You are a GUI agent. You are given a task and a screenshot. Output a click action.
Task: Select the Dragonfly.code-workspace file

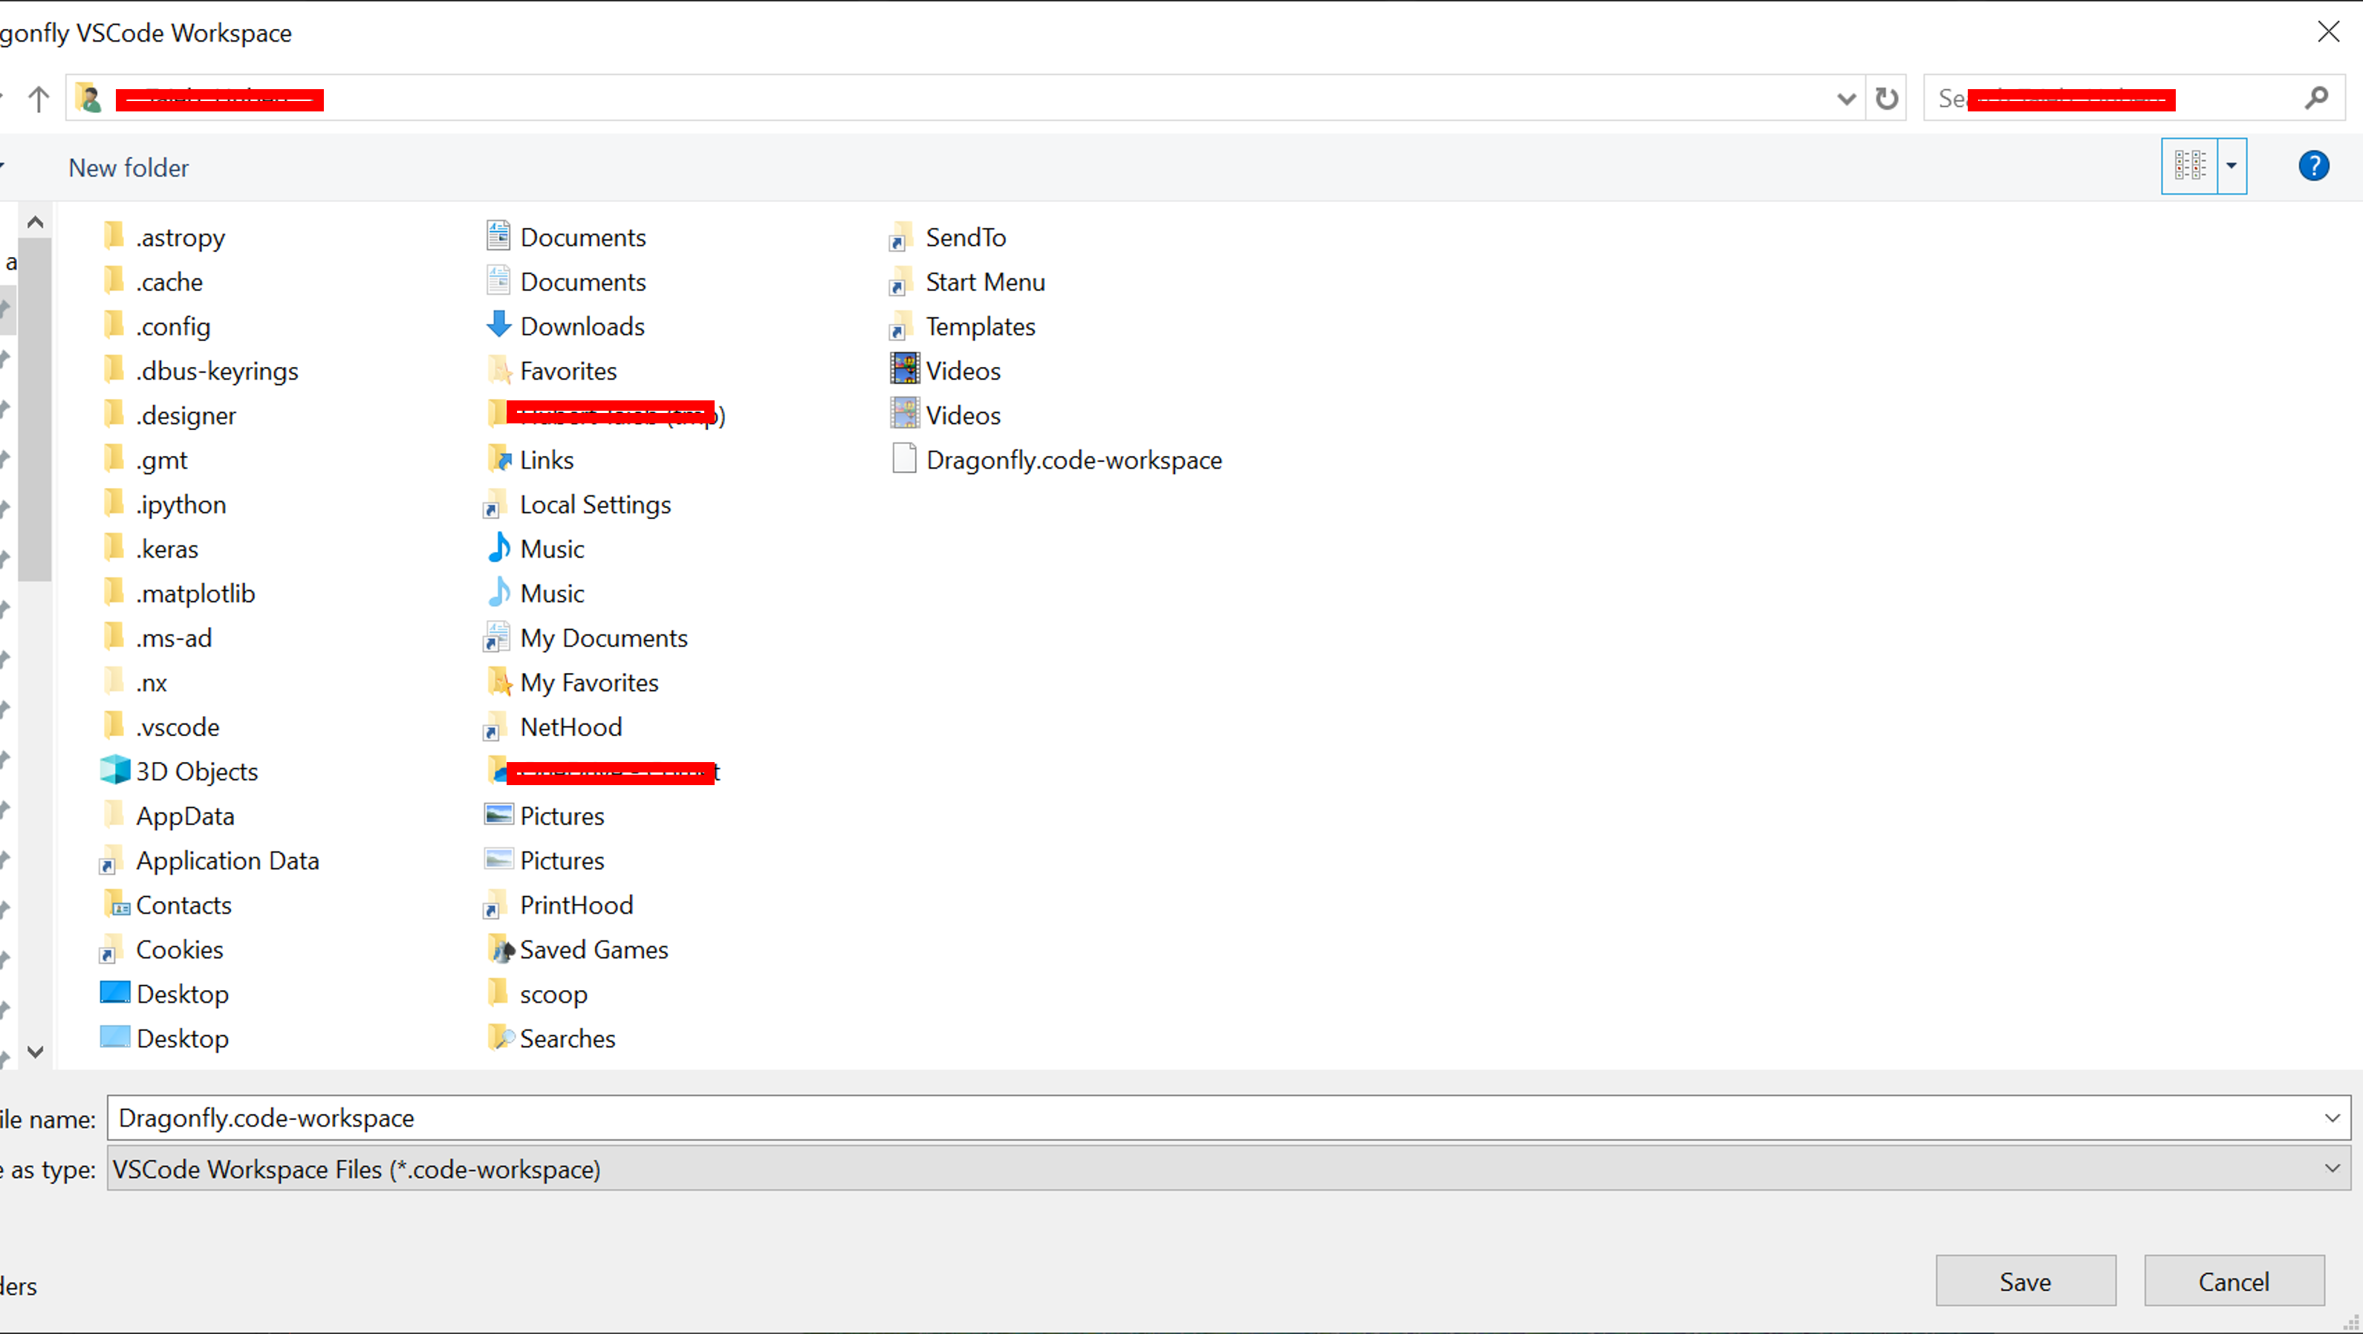(1073, 460)
